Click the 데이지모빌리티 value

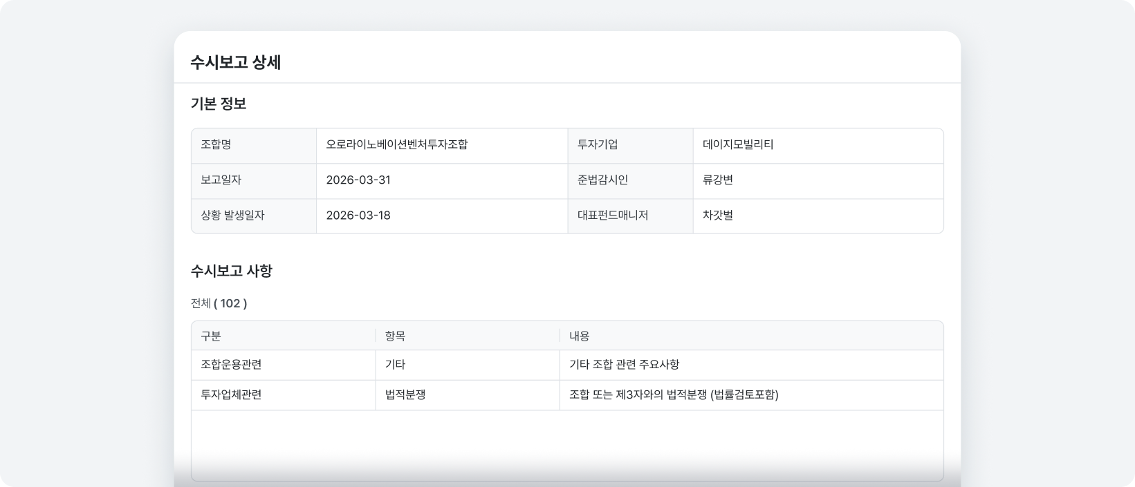738,145
